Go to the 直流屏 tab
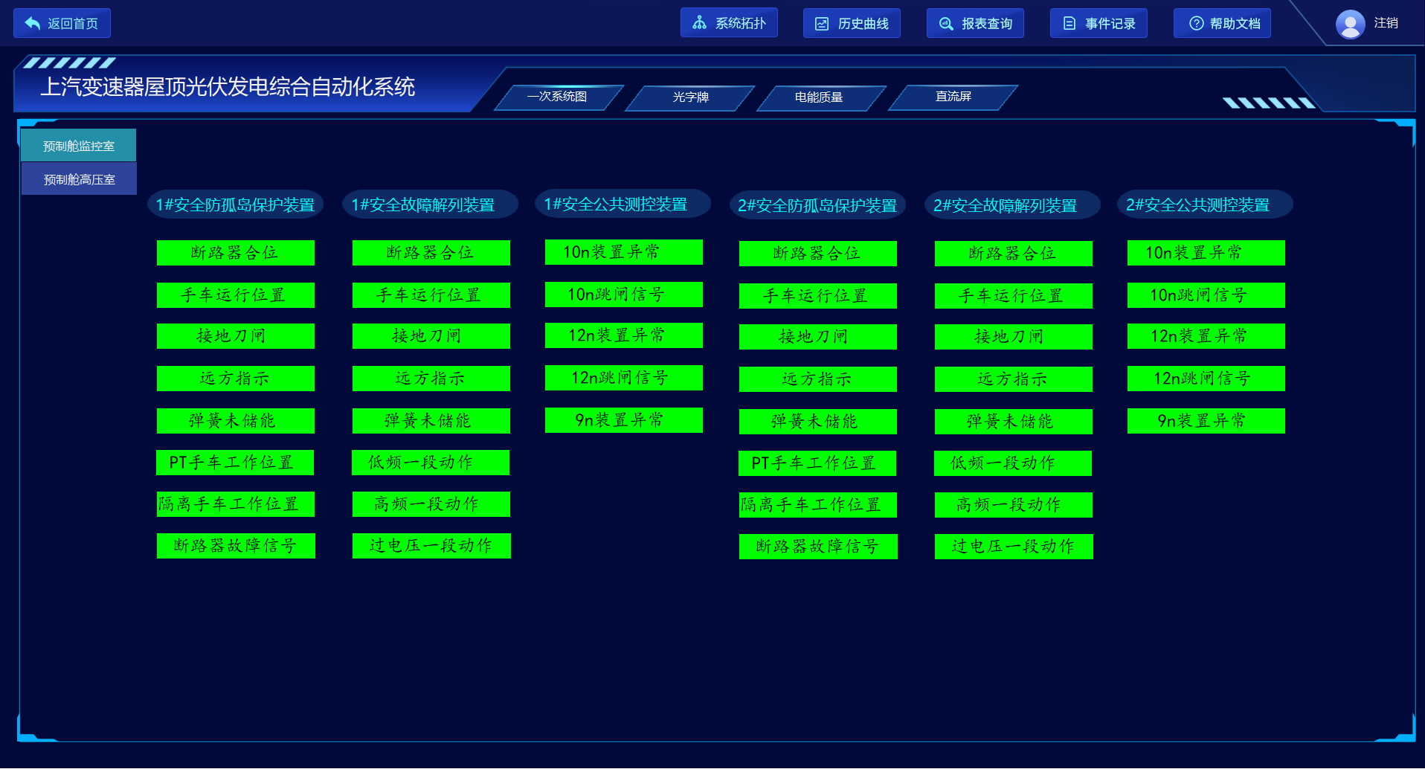This screenshot has width=1425, height=769. pyautogui.click(x=953, y=97)
